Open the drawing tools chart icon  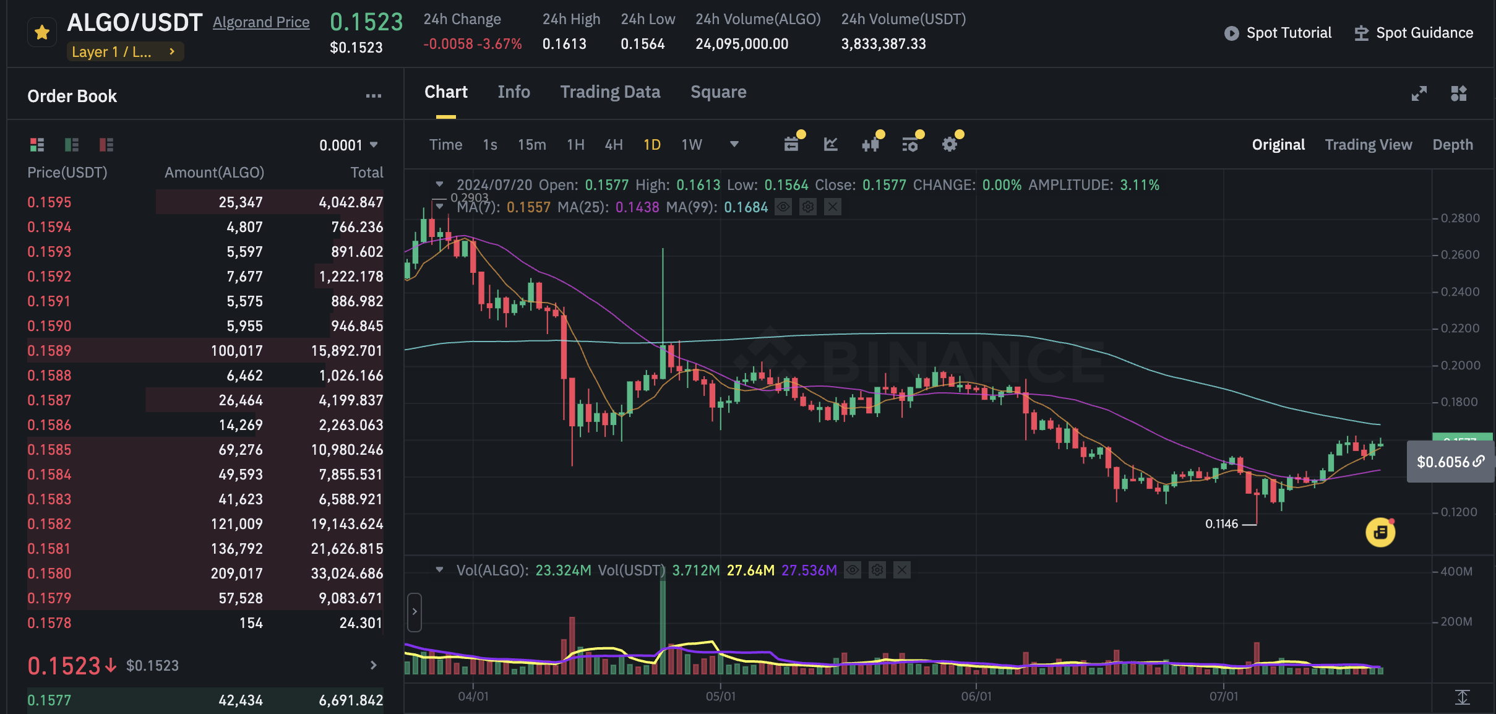[831, 145]
